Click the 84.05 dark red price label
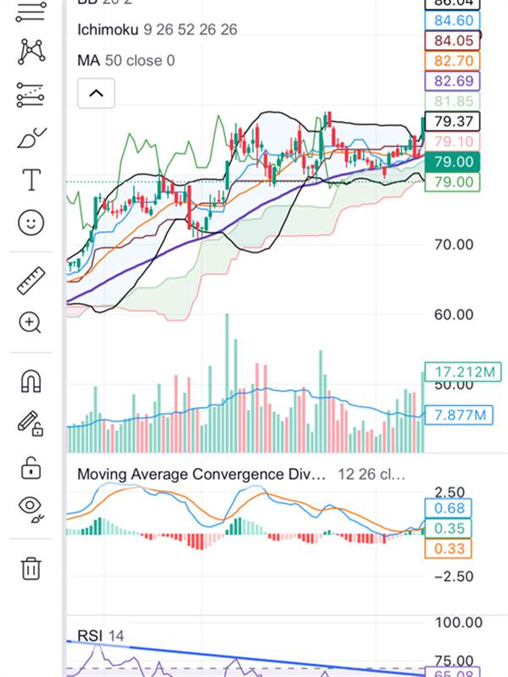This screenshot has width=508, height=677. pyautogui.click(x=452, y=41)
